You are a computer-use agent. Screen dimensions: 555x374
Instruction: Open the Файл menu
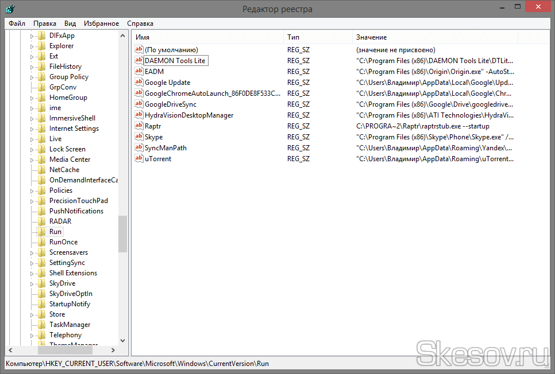(17, 24)
